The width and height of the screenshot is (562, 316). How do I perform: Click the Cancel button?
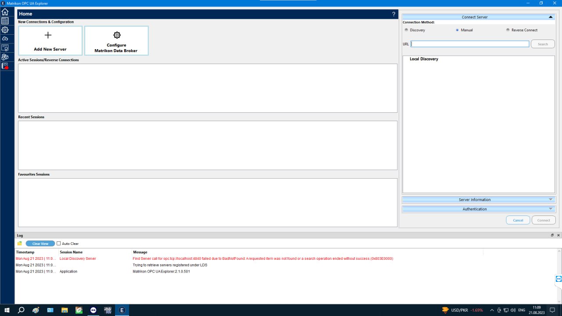click(518, 220)
